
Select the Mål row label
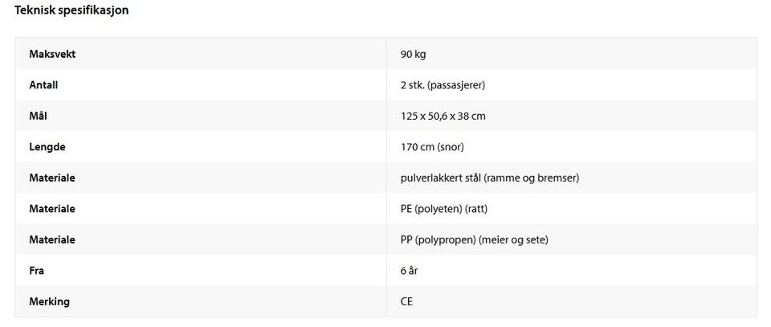pyautogui.click(x=38, y=116)
